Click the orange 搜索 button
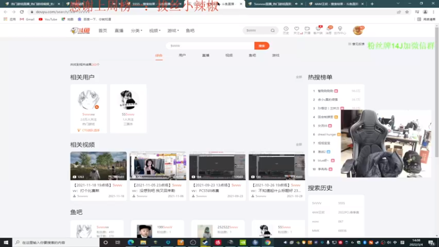Image resolution: width=439 pixels, height=247 pixels. point(262,46)
